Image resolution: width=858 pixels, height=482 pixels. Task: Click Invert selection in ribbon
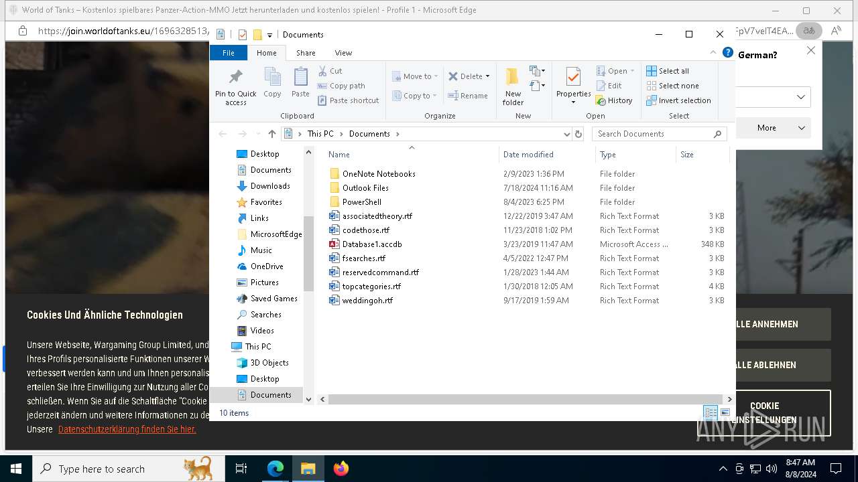[678, 100]
